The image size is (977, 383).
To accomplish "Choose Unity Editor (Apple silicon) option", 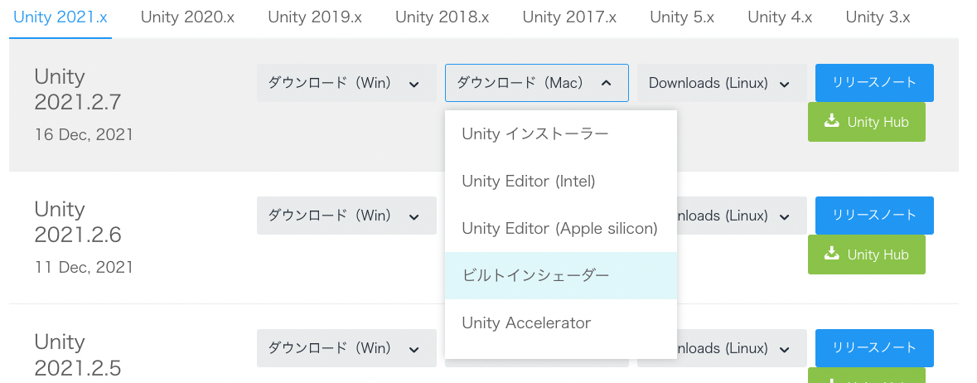I will coord(561,229).
